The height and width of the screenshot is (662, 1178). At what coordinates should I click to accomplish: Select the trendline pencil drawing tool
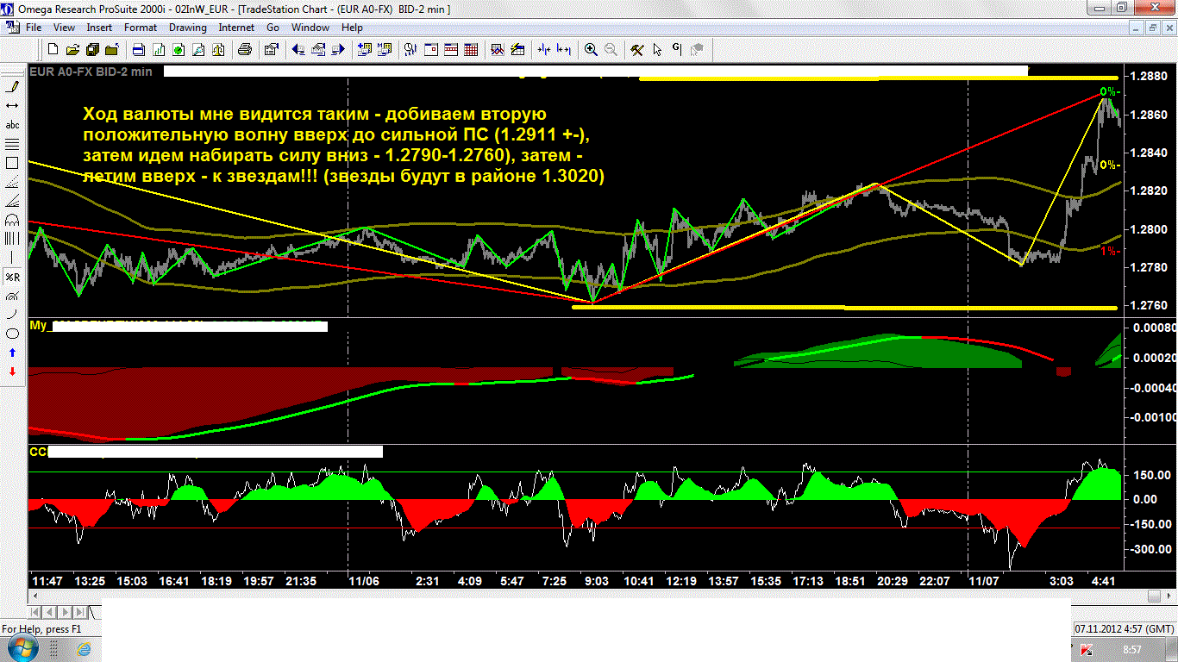tap(13, 86)
